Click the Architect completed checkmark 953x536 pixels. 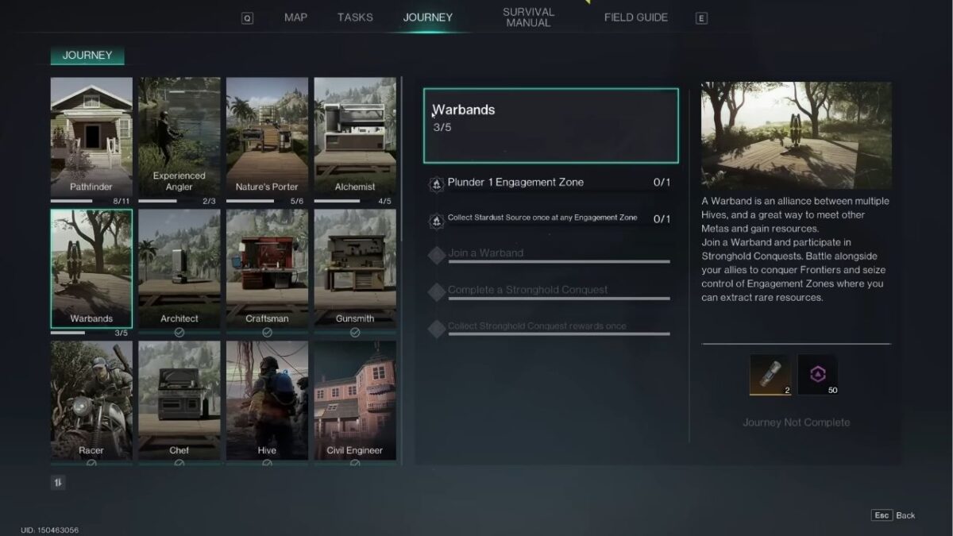(179, 333)
